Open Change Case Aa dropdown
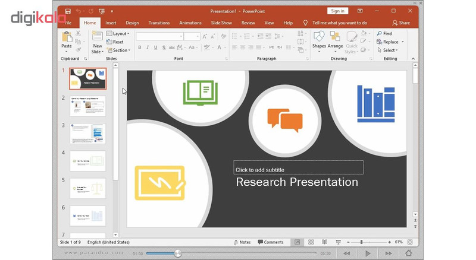Image resolution: width=476 pixels, height=260 pixels. pos(193,47)
